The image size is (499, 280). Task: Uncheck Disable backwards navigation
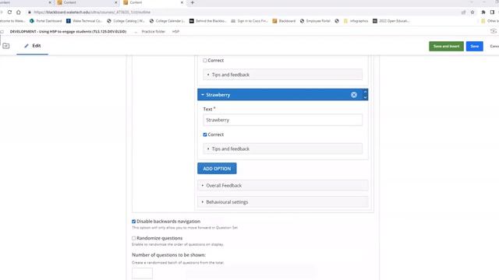tap(133, 221)
